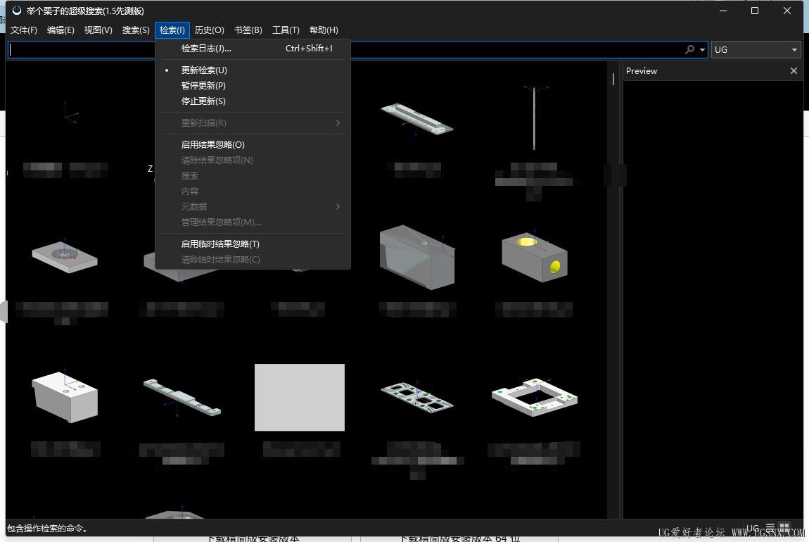Viewport: 809px width, 542px height.
Task: Select the slotted flat plate thumbnail
Action: point(417,119)
